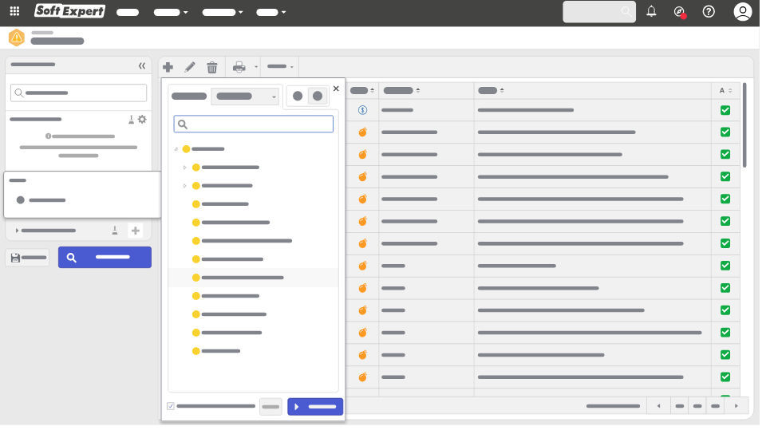Screen dimensions: 766x434
Task: Collapse the left panel with double chevron
Action: [142, 65]
